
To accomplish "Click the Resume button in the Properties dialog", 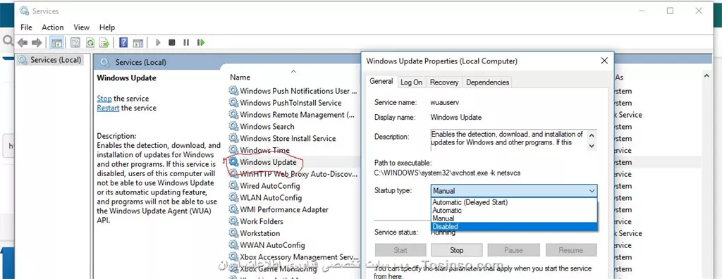I will pos(571,250).
